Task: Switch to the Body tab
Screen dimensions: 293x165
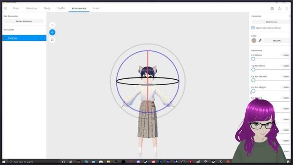Action: (47, 8)
